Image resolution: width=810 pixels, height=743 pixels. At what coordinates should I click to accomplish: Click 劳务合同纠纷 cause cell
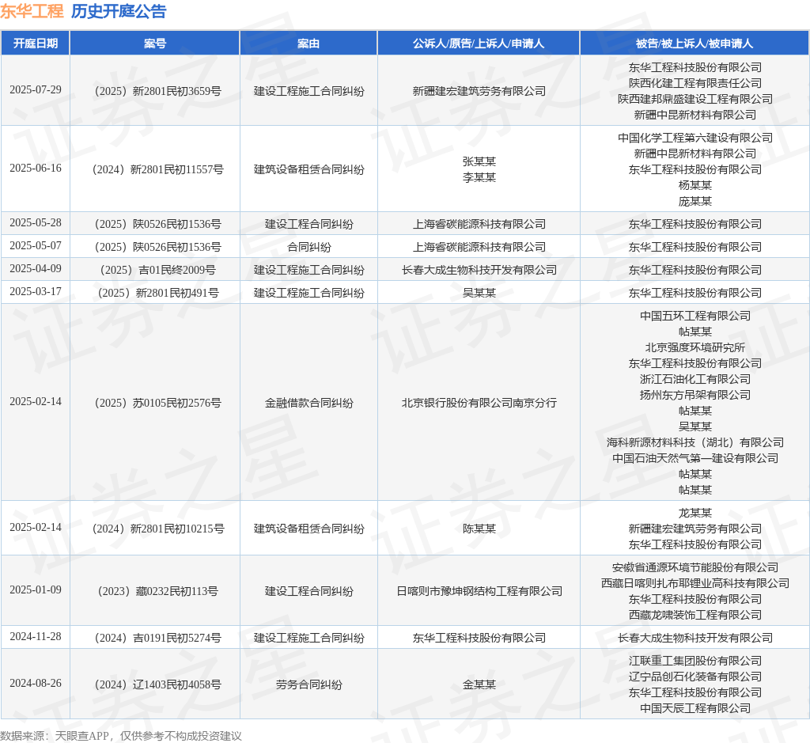click(309, 684)
